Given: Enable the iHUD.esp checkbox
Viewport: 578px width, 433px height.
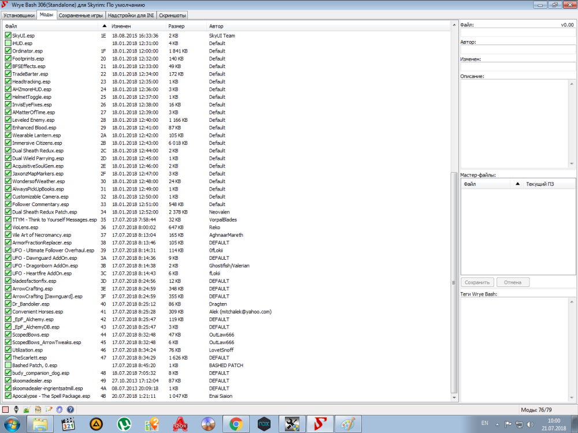Looking at the screenshot, I should [x=8, y=43].
